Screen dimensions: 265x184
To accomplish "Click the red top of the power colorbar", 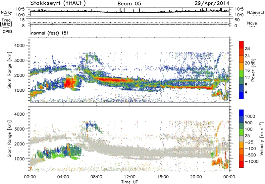I will [241, 44].
